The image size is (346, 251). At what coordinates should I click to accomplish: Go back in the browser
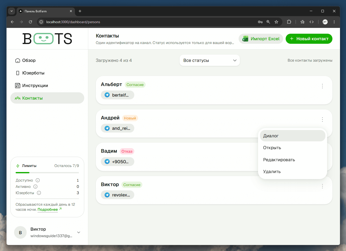pos(12,22)
